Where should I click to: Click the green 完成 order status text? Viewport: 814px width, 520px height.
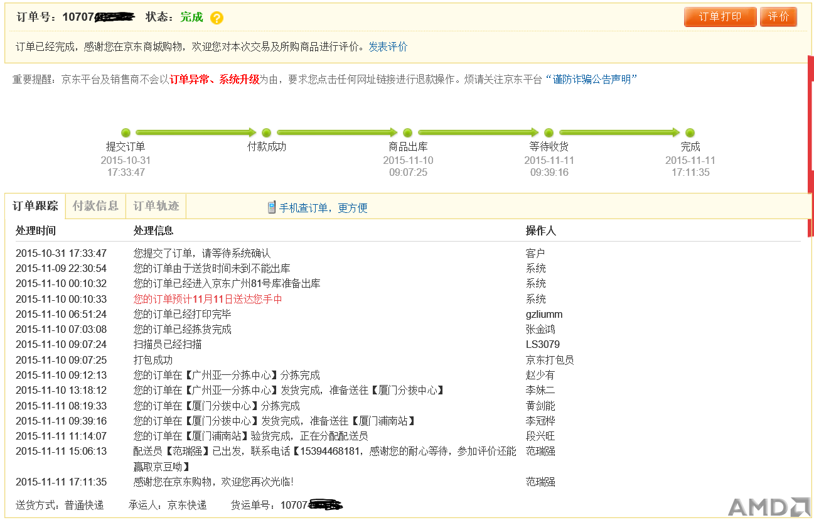pos(192,17)
